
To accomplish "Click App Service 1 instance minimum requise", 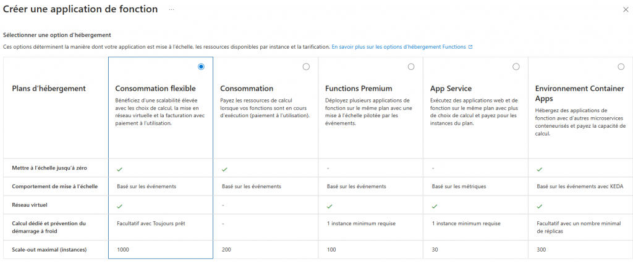I will pyautogui.click(x=466, y=224).
